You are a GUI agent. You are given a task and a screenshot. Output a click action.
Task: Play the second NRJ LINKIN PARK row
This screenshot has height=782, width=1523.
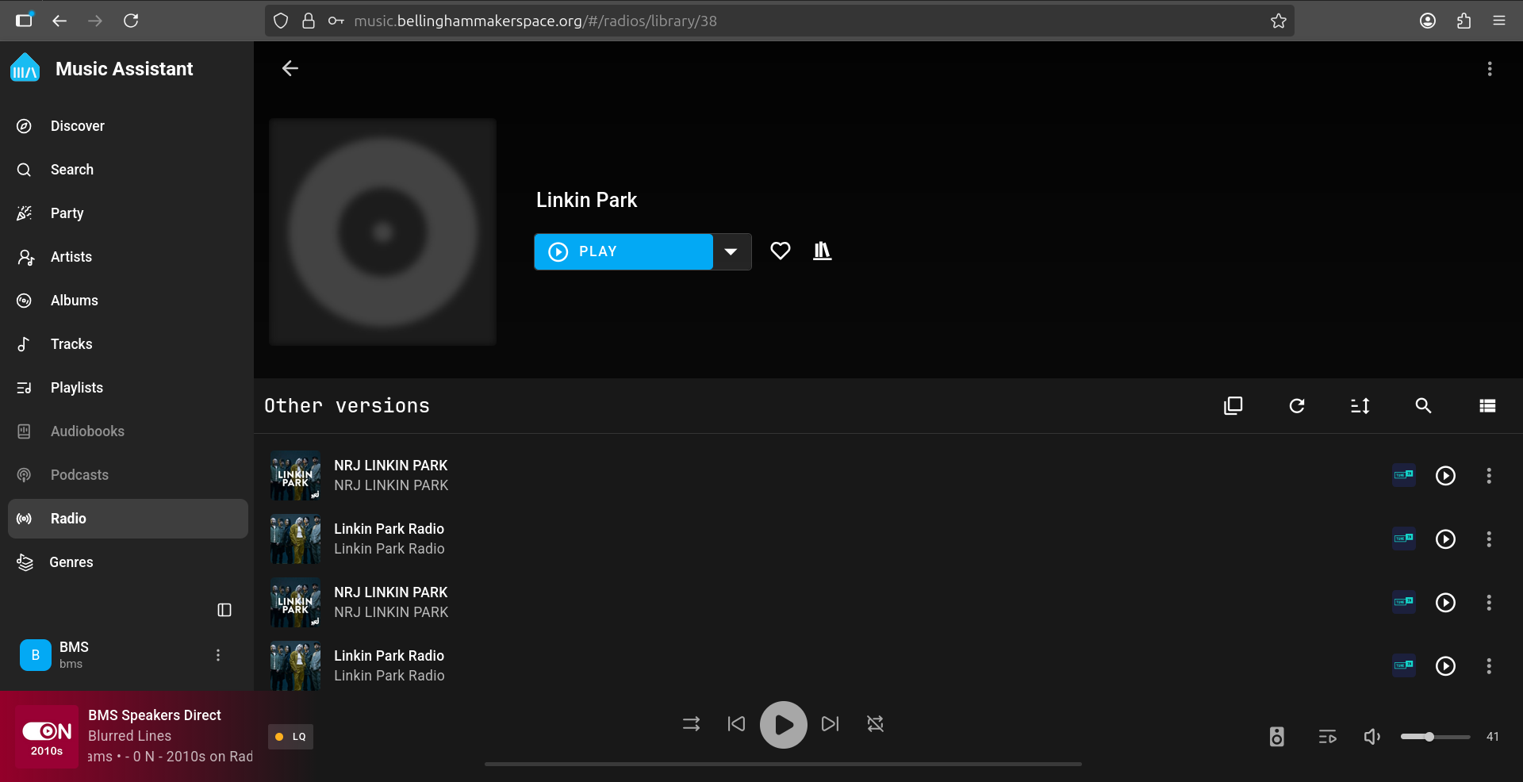pyautogui.click(x=1446, y=603)
